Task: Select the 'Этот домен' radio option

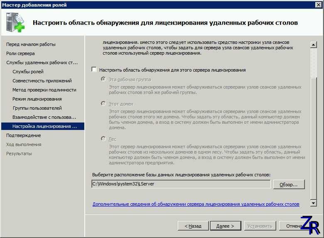Action: tap(103, 104)
